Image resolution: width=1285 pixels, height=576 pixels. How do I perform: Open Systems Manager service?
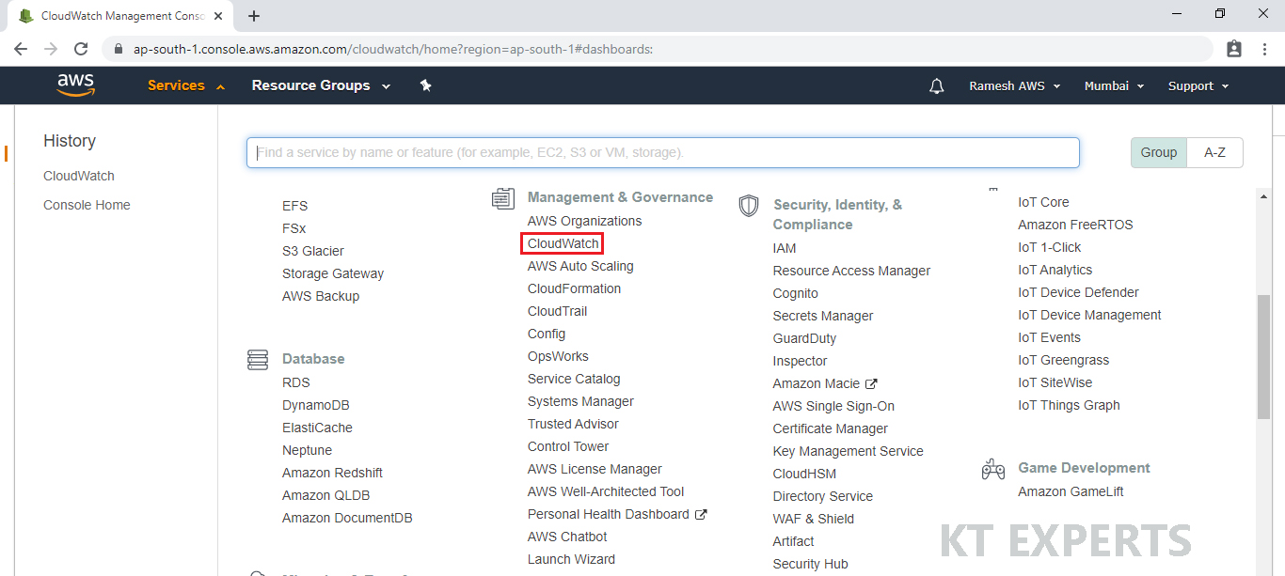(x=580, y=401)
